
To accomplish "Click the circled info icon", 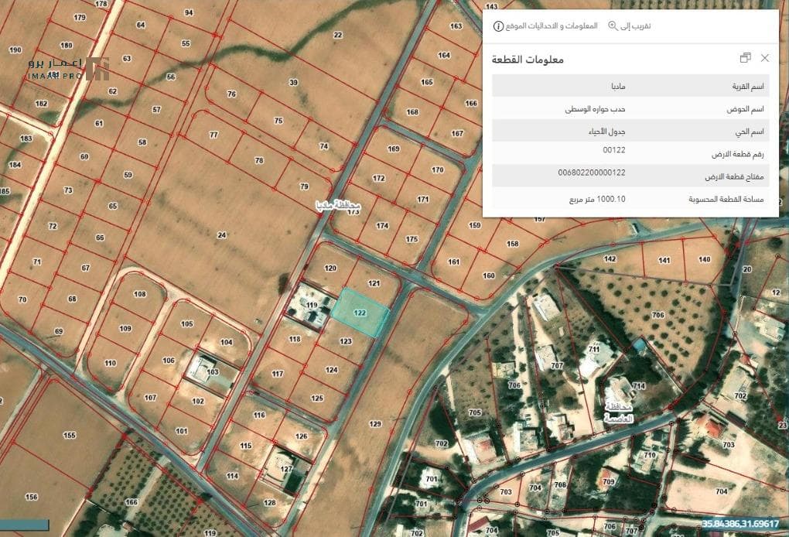I will (498, 26).
